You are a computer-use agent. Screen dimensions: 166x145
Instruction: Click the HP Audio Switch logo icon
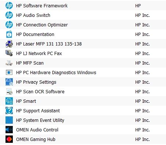tap(9, 15)
